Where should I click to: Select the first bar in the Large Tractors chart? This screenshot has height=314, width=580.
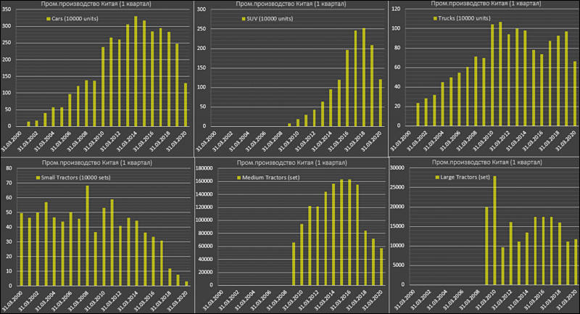(x=486, y=246)
